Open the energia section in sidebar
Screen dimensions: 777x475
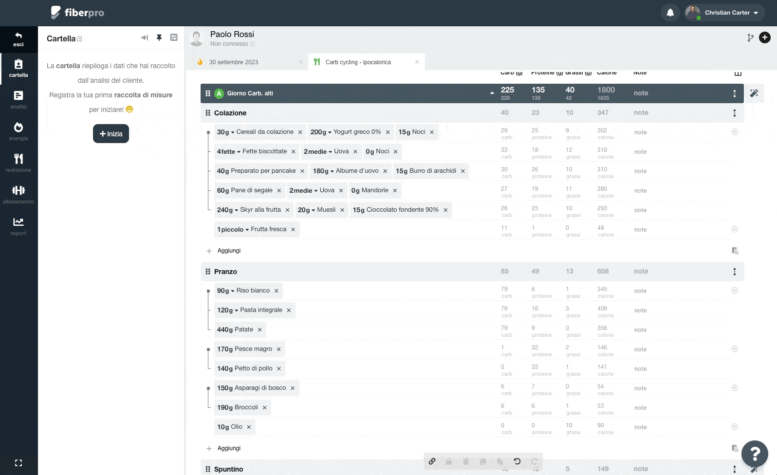pyautogui.click(x=18, y=131)
